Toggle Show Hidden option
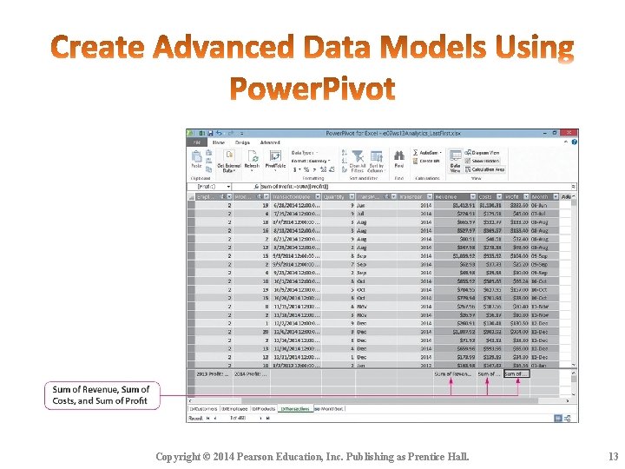 point(483,161)
